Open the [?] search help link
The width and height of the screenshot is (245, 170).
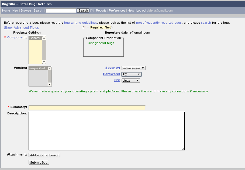[92, 10]
